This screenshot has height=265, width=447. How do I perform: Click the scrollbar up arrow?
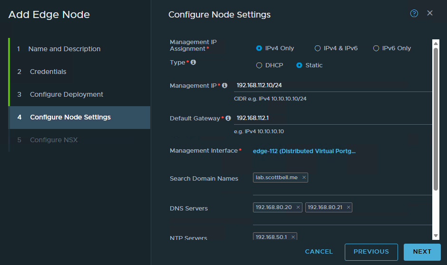436,44
